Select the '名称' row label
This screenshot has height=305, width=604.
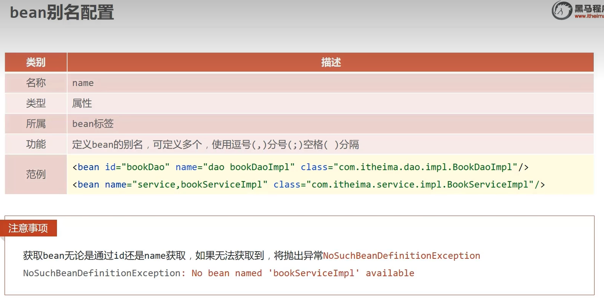(36, 83)
